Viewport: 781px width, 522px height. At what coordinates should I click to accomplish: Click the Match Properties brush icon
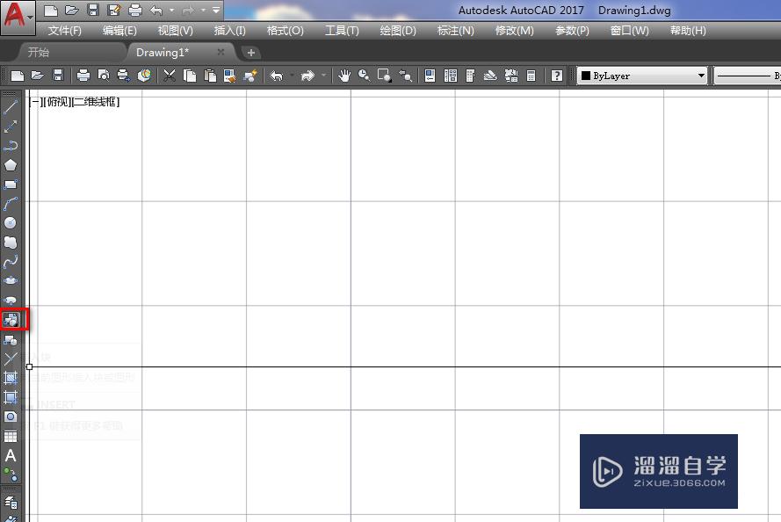[229, 76]
